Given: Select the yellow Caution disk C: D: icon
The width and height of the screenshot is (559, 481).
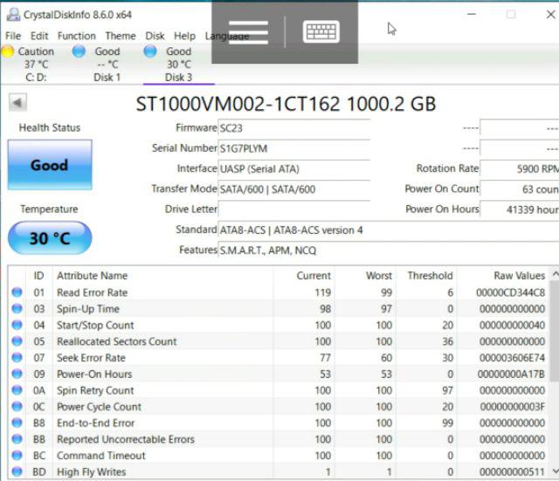Looking at the screenshot, I should (8, 52).
